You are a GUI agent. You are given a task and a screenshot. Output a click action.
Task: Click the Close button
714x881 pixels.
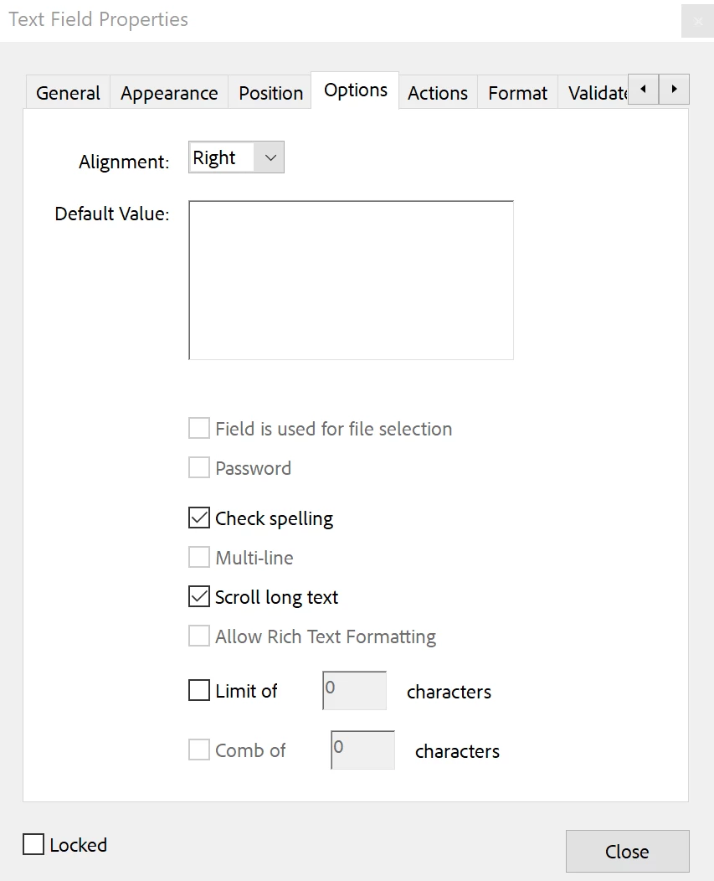pyautogui.click(x=627, y=852)
